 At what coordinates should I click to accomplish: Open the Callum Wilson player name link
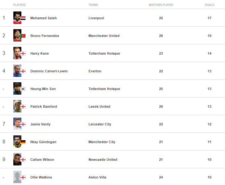click(x=42, y=160)
